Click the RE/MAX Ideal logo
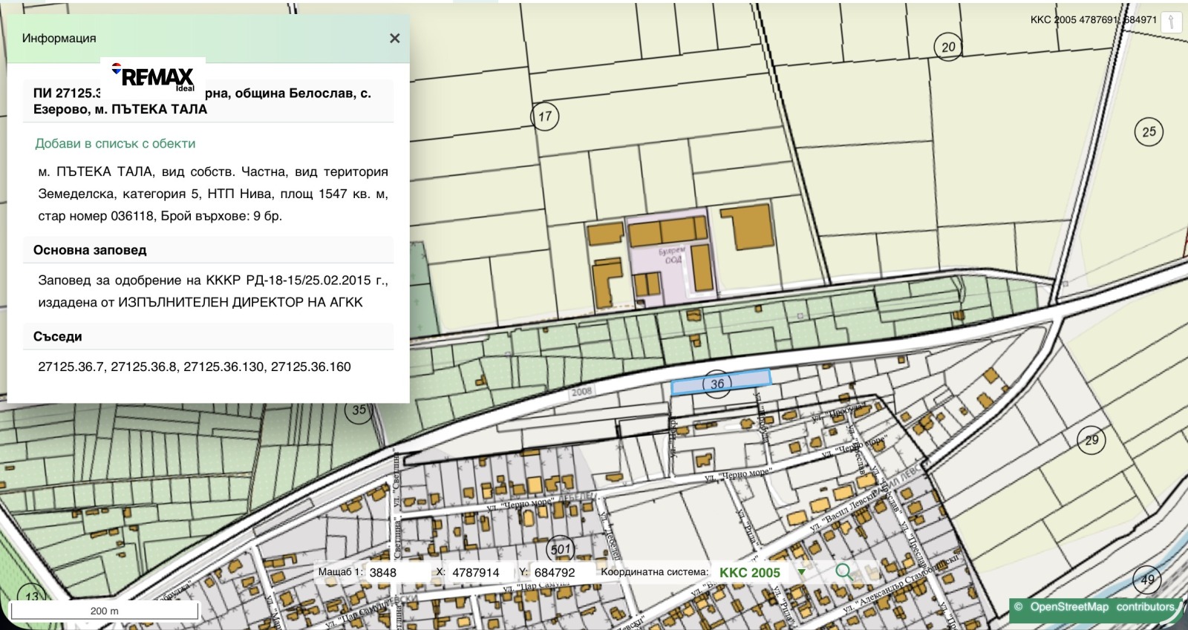Viewport: 1188px width, 630px height. [154, 77]
